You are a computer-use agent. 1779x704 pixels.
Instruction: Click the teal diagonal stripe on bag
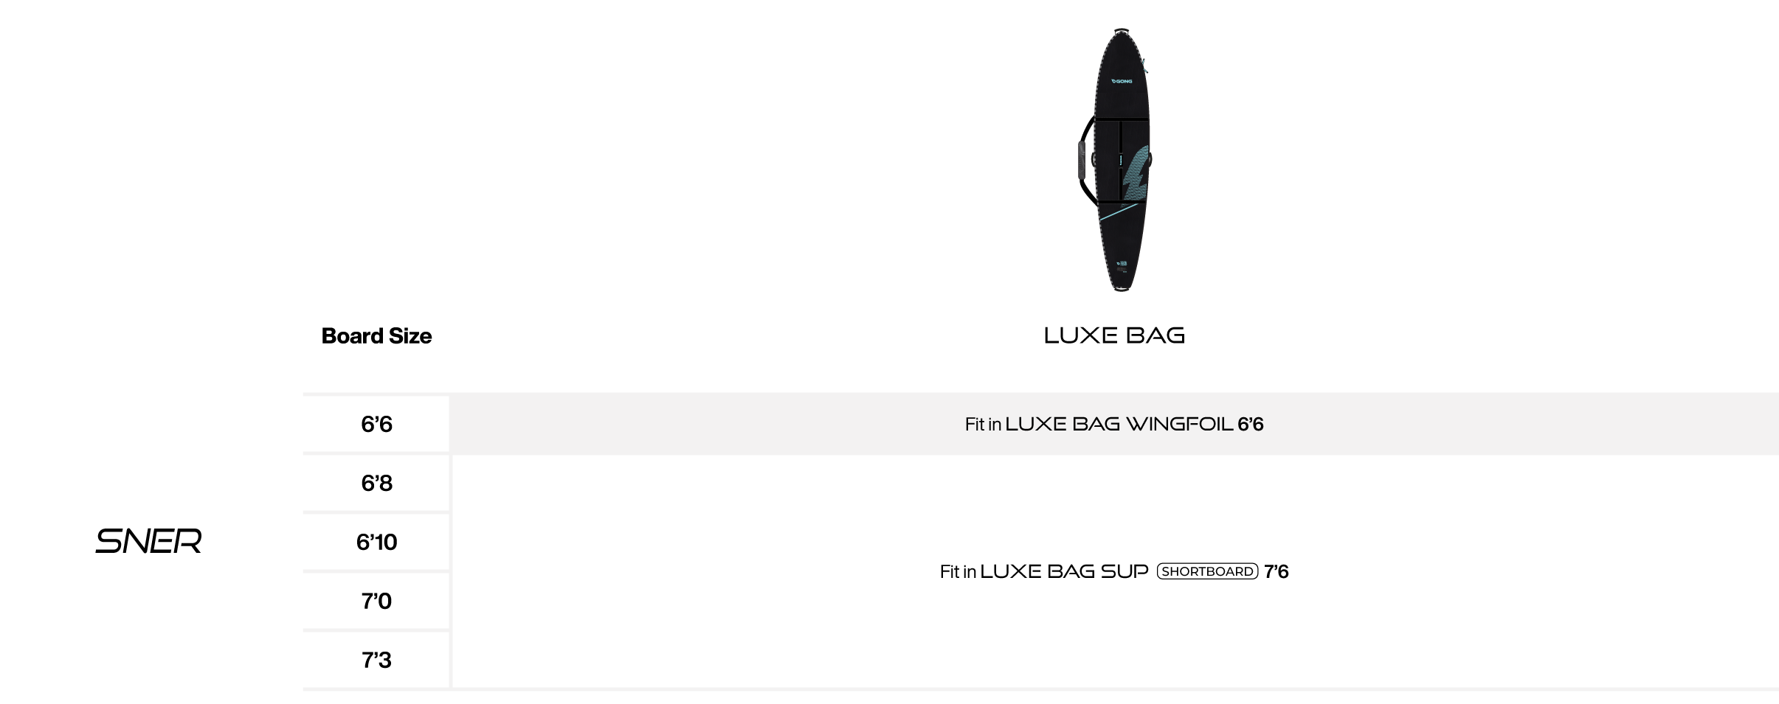coord(1119,212)
